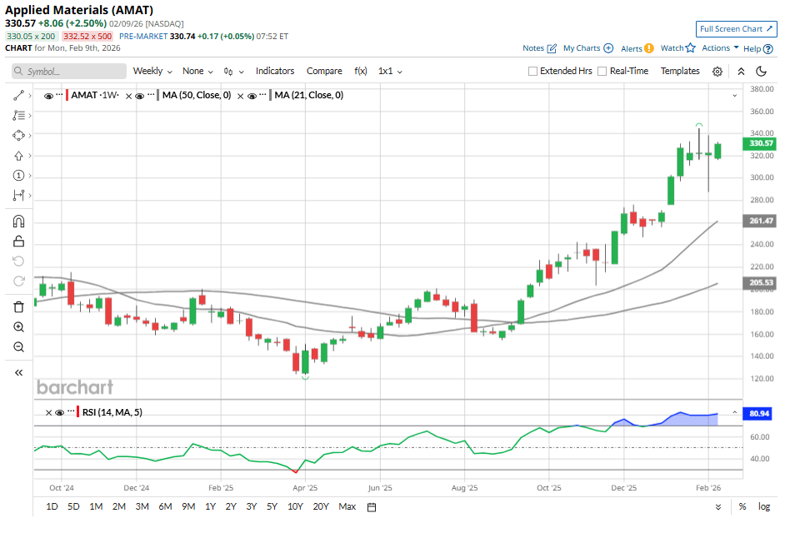Switch to dark mode with moon icon

762,71
